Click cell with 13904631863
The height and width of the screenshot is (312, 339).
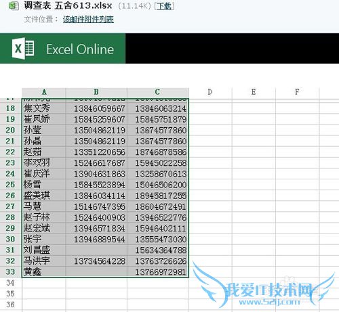[96, 174]
